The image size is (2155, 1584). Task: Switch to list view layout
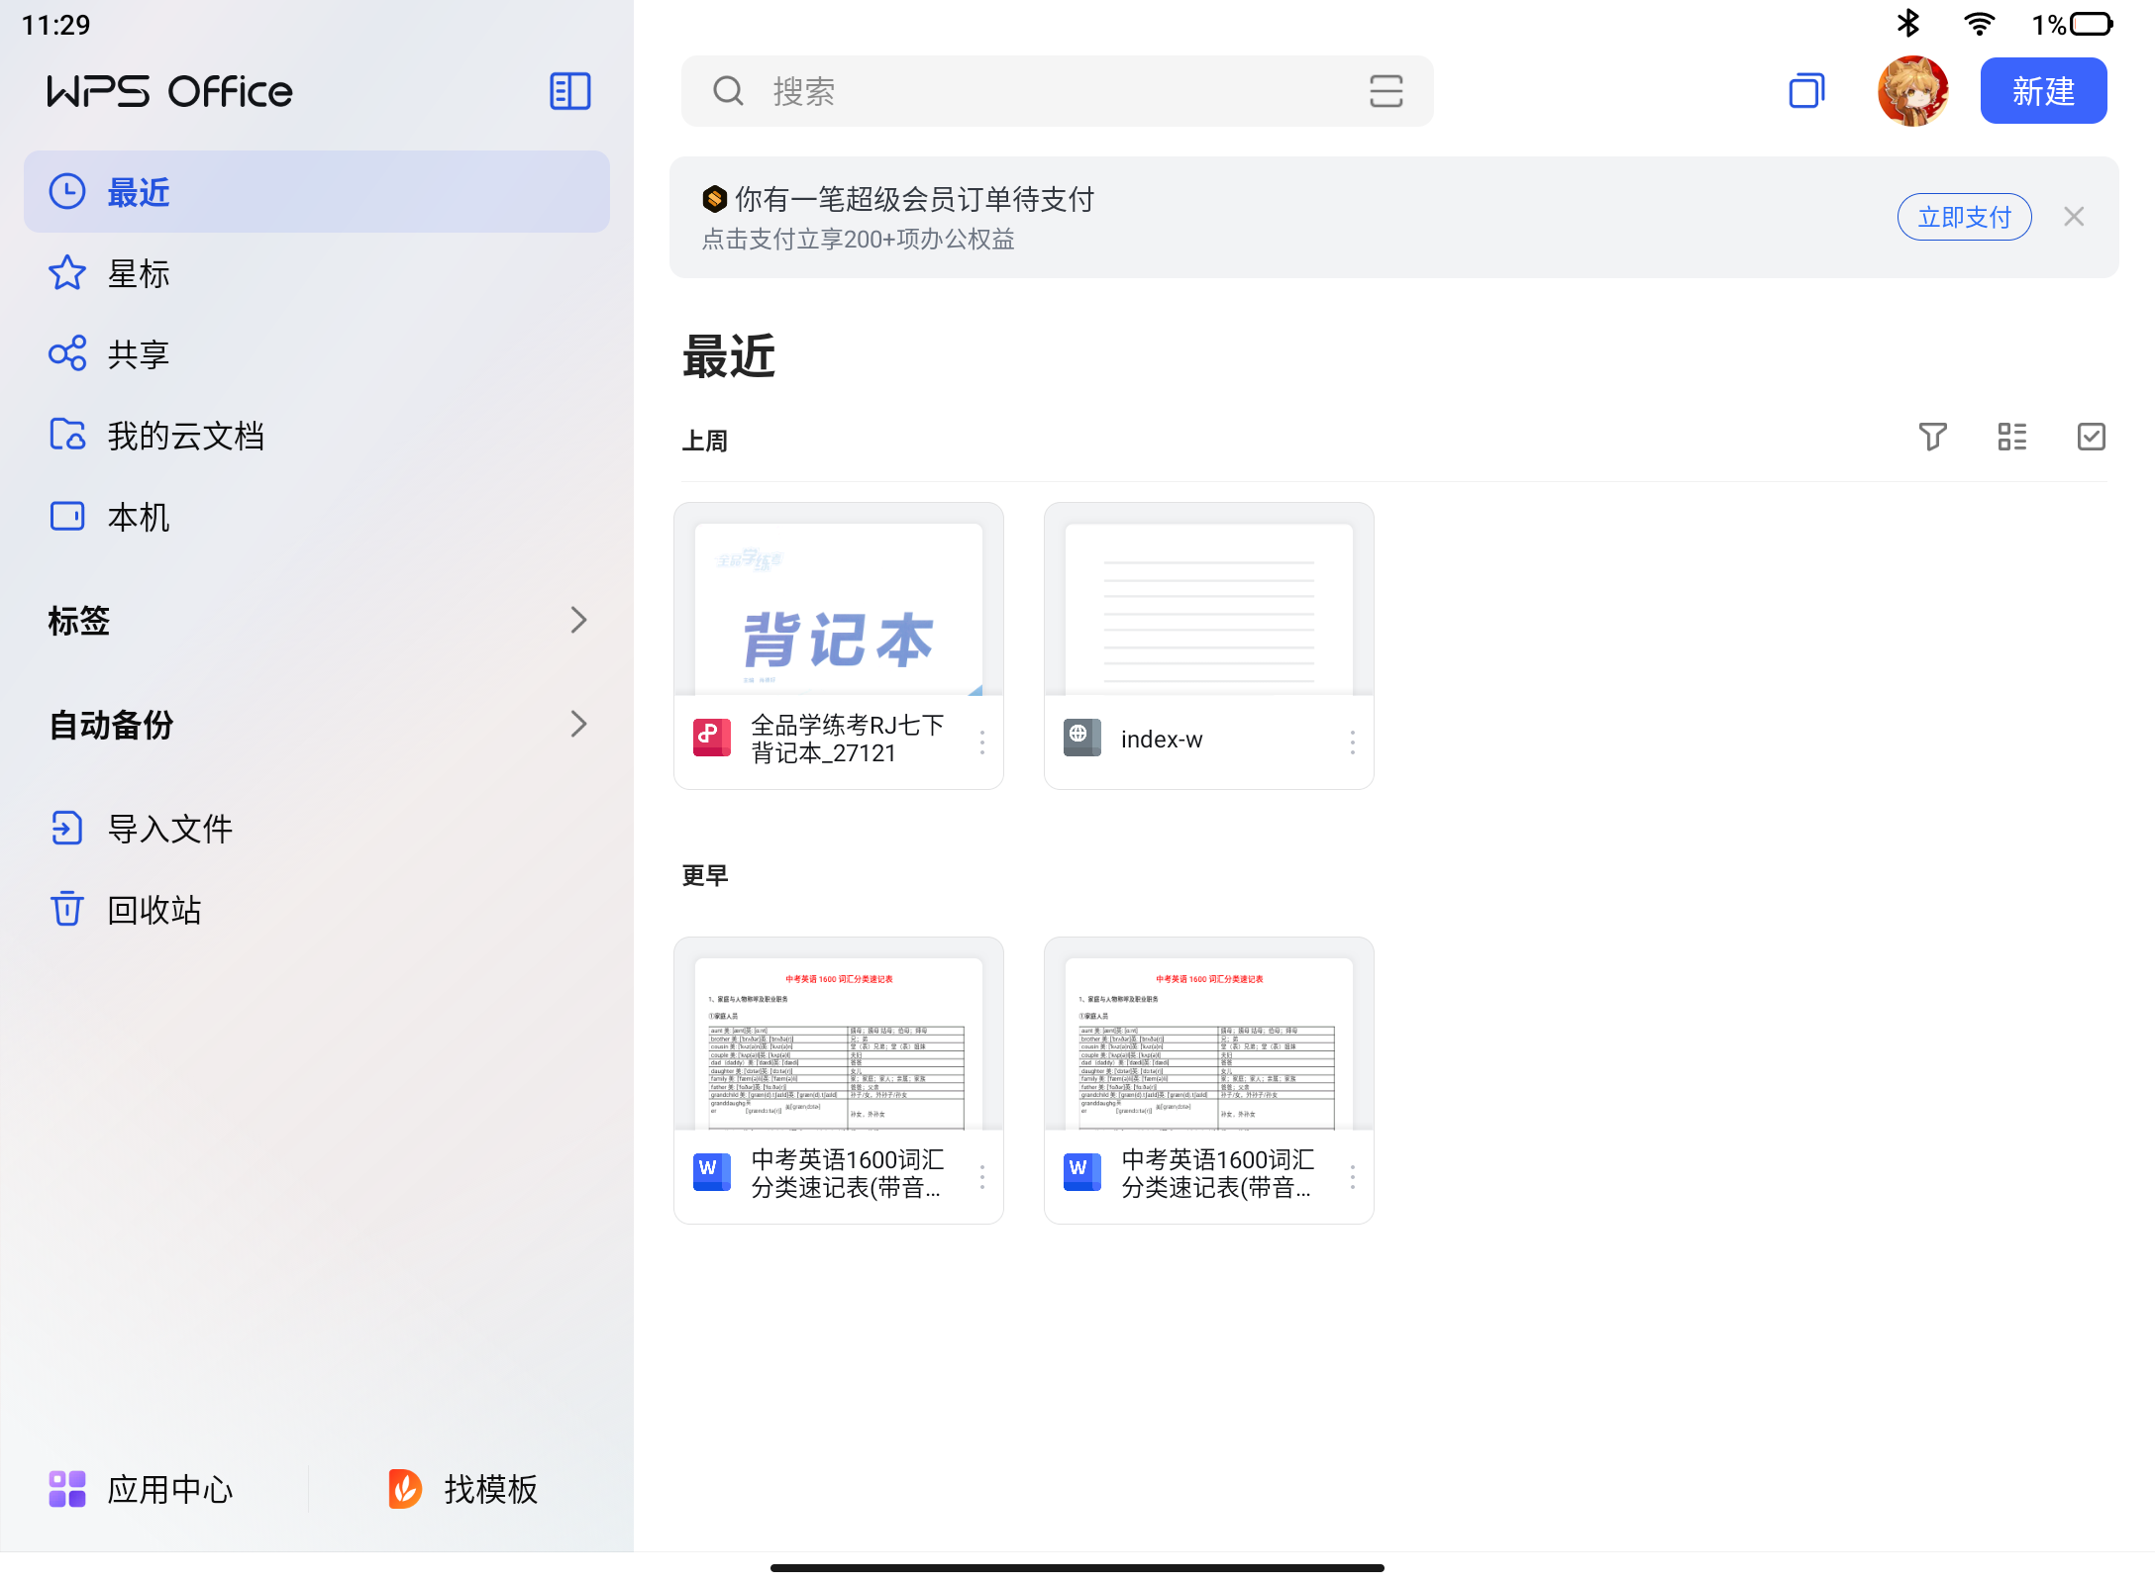tap(2012, 436)
